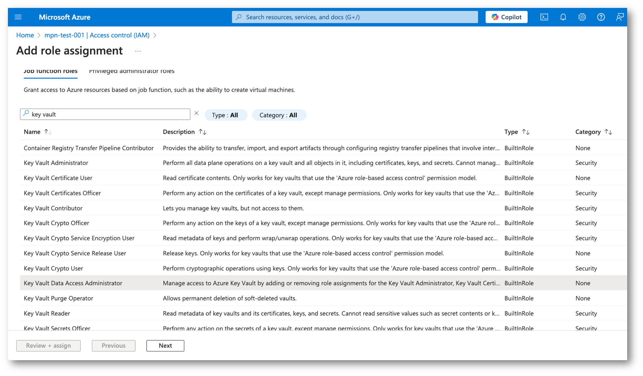
Task: Click the Next button
Action: click(x=165, y=345)
